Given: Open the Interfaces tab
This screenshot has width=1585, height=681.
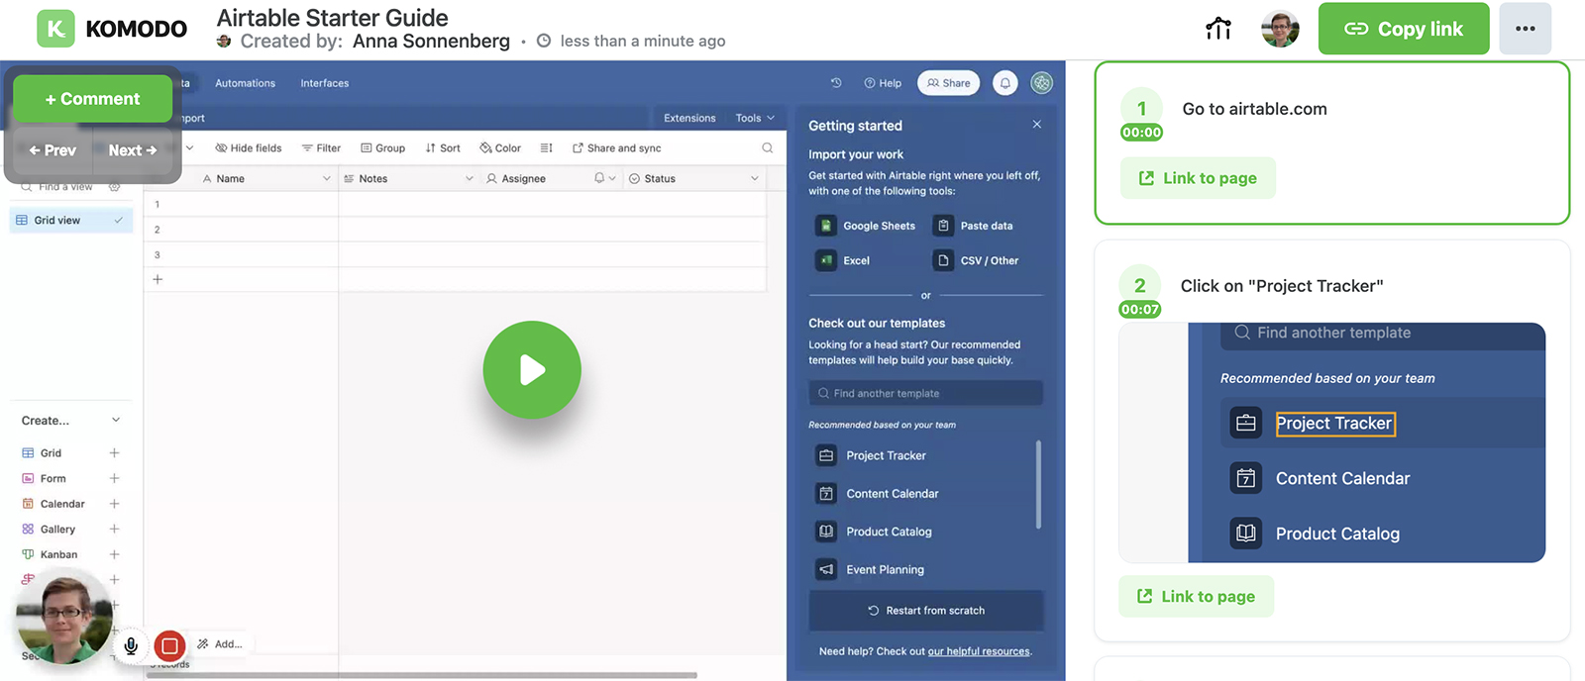Looking at the screenshot, I should (325, 83).
